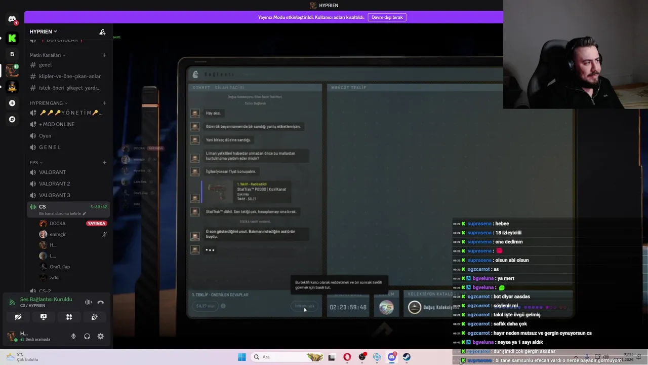648x365 pixels.
Task: Click the $0.27 offer reply in stream
Action: 206,306
